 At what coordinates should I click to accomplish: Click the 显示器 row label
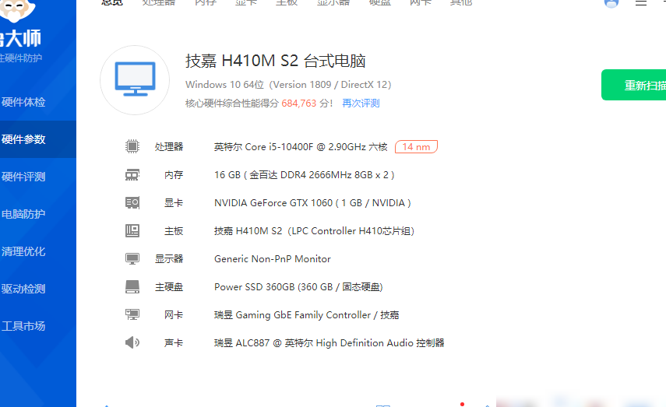click(x=168, y=259)
